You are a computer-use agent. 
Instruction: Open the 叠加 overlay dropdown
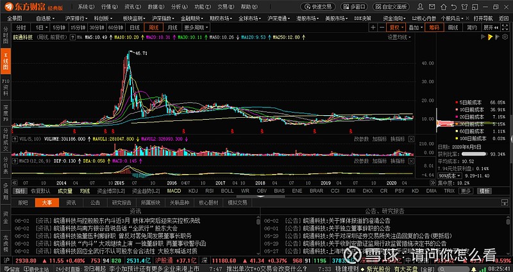click(416, 28)
